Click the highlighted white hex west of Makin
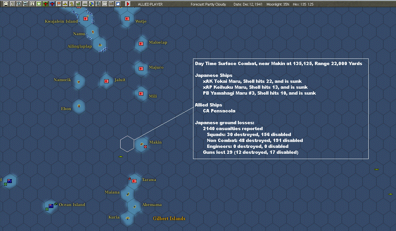The height and width of the screenshot is (231, 396). 127,144
